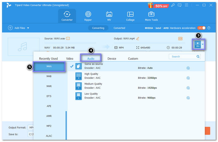
Task: Open settings gear for Low Quality 96kbps
Action: (x=188, y=98)
